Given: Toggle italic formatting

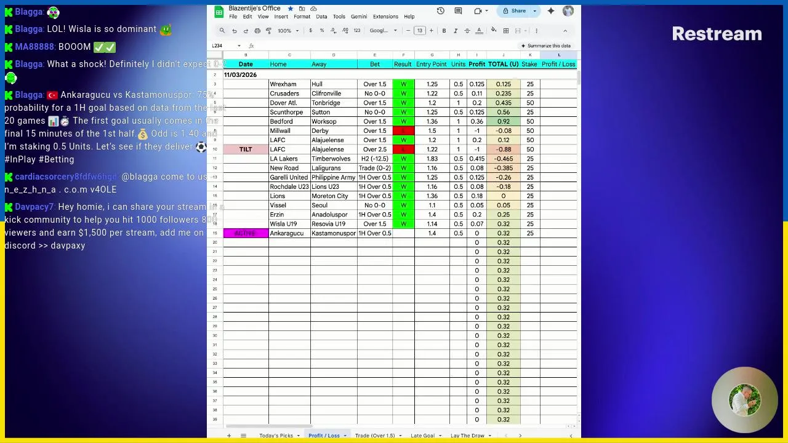Looking at the screenshot, I should click(456, 31).
